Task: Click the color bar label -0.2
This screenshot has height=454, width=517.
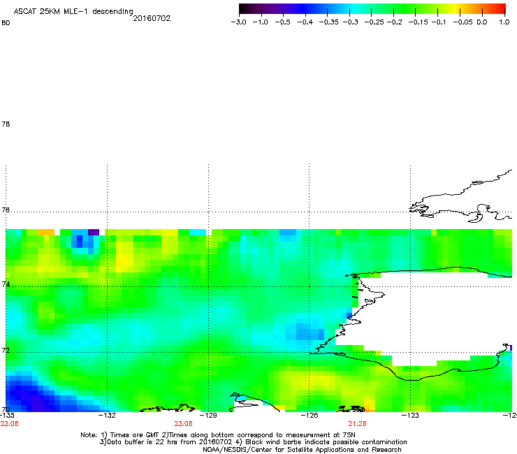Action: [394, 22]
